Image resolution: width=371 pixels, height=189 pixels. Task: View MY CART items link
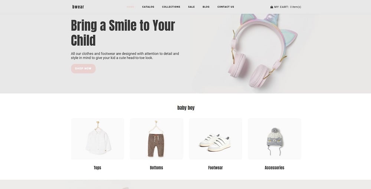288,7
